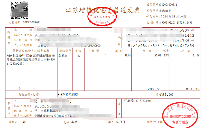The height and width of the screenshot is (128, 203).
Task: Click the 销售方:(章) label
Action: (x=155, y=122)
